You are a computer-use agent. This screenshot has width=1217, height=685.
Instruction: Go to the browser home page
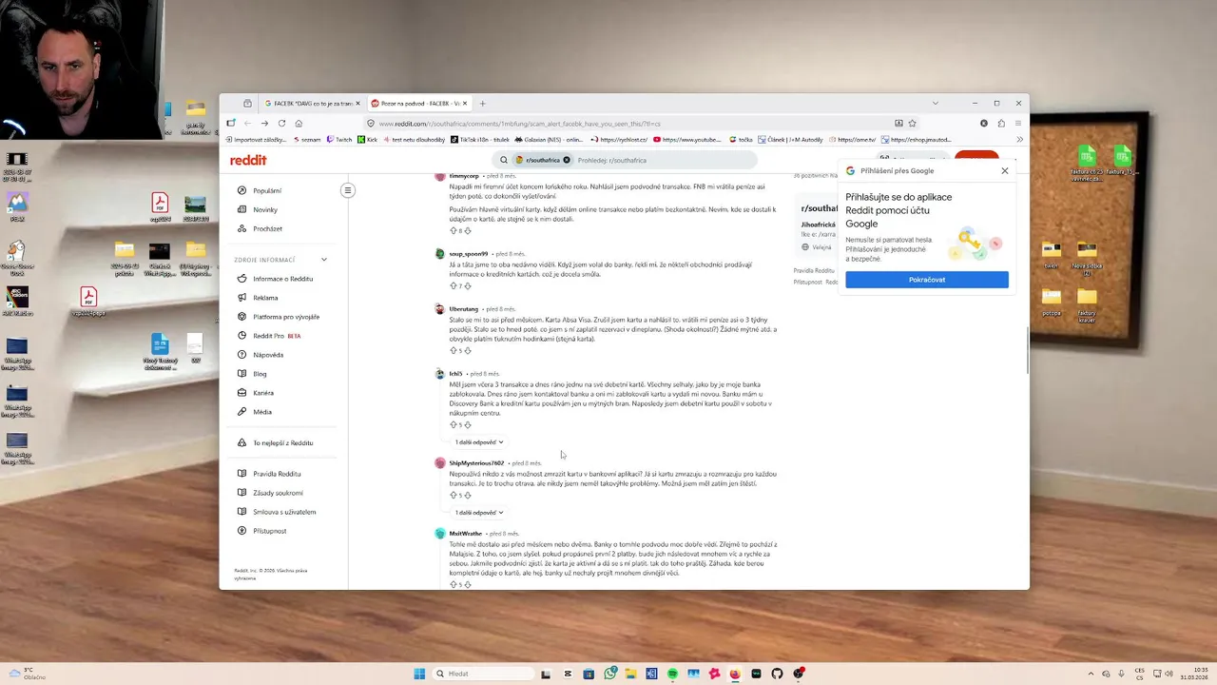tap(299, 123)
